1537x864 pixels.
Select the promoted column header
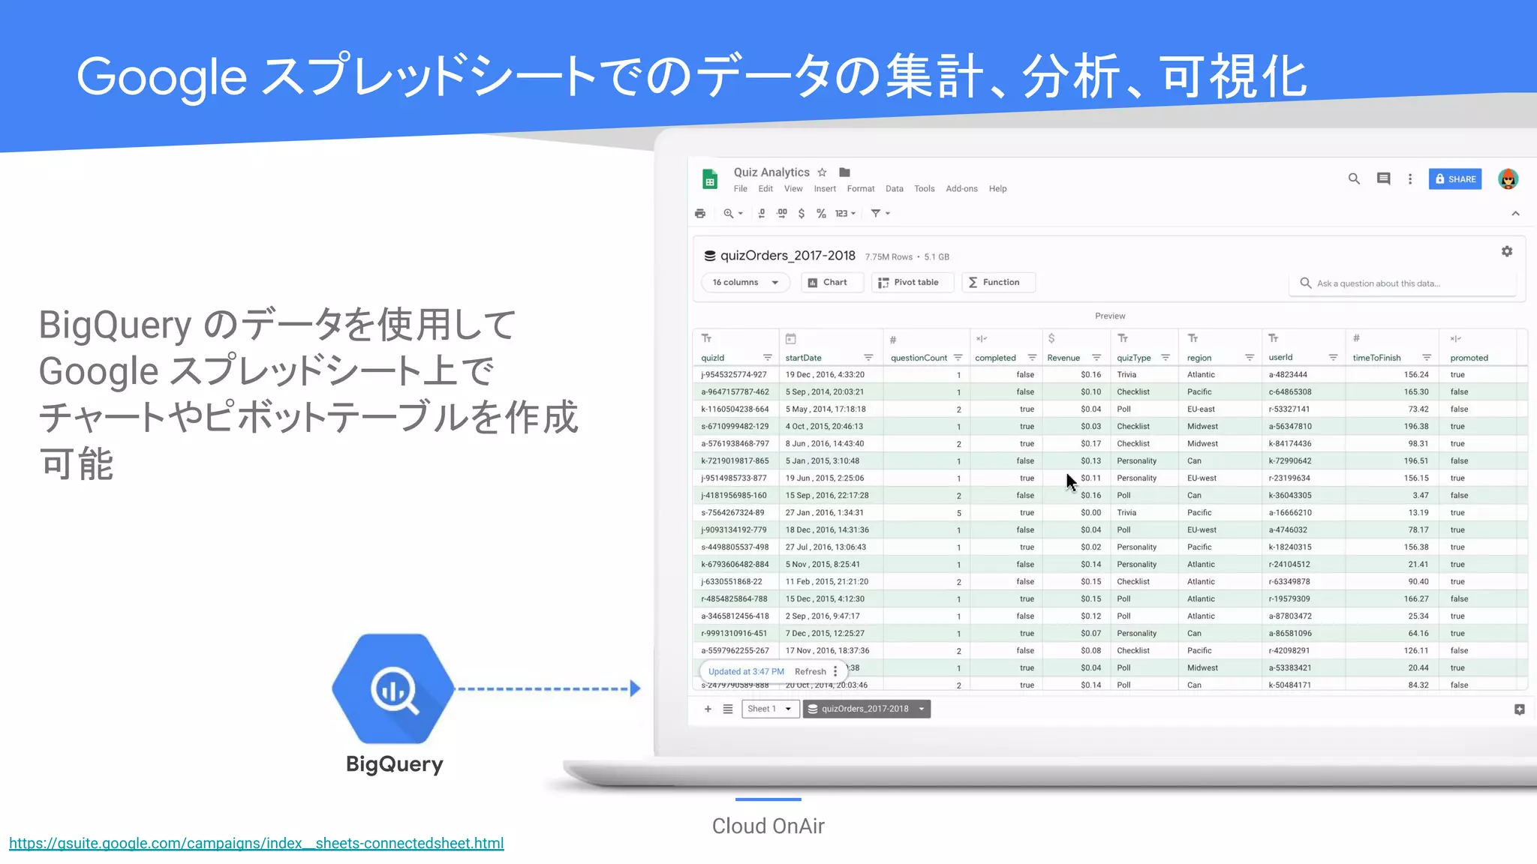[1469, 358]
